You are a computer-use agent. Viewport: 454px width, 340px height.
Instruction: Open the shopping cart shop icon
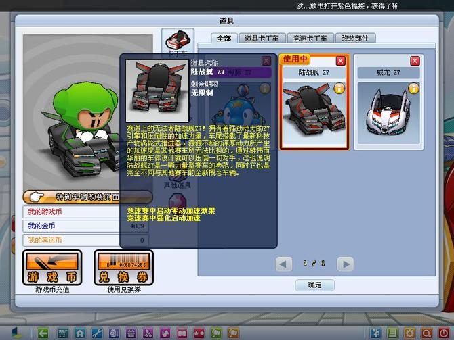(63, 333)
